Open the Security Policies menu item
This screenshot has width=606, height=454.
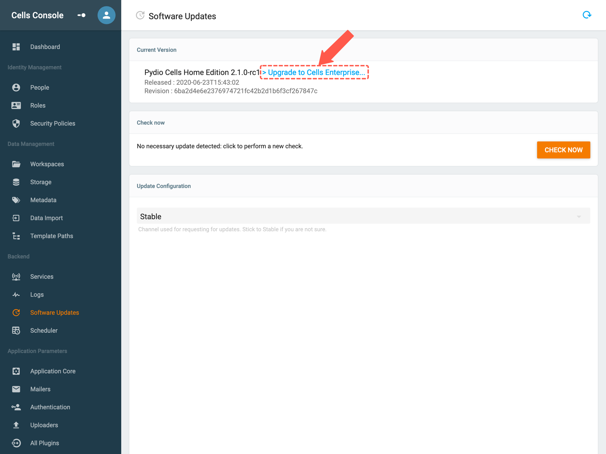(53, 123)
